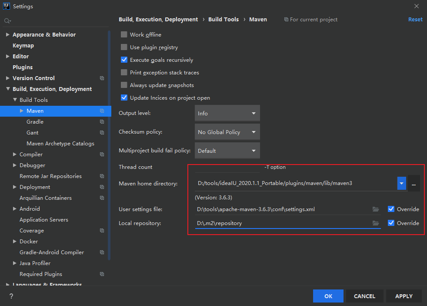Enable Print exception stack traces

click(x=124, y=72)
